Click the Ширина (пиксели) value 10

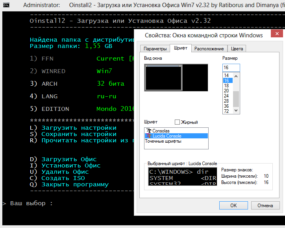(266, 176)
